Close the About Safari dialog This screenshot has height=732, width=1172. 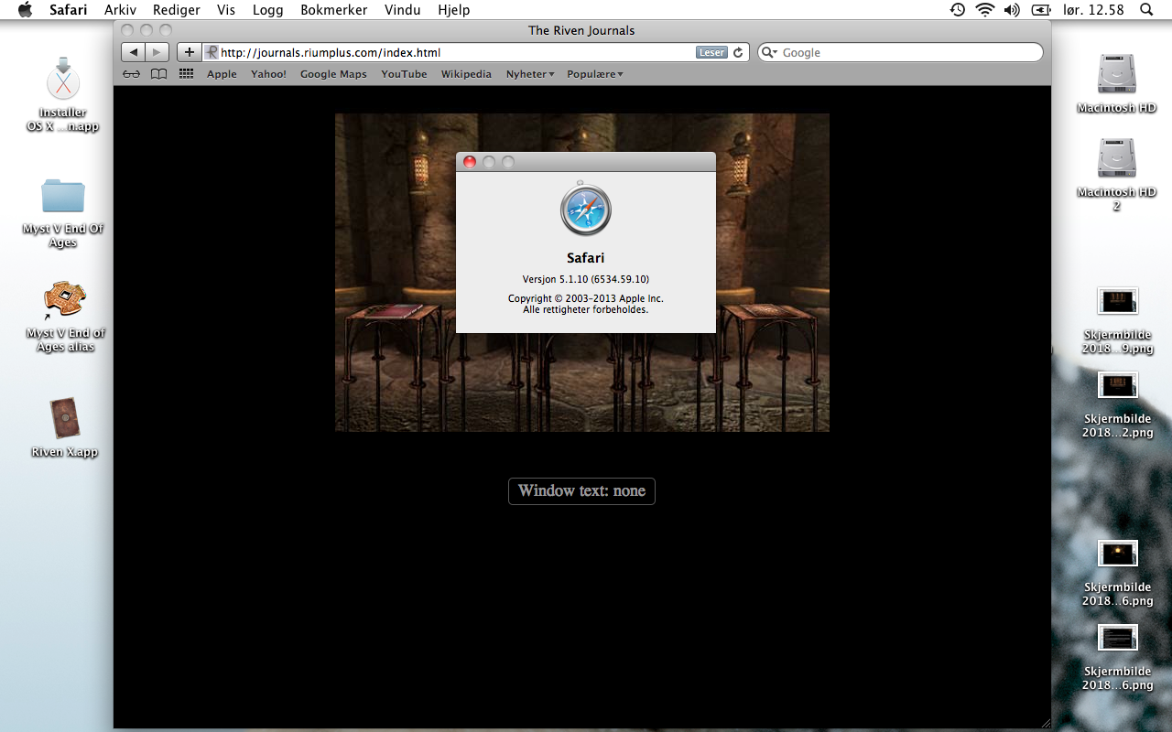(x=470, y=162)
